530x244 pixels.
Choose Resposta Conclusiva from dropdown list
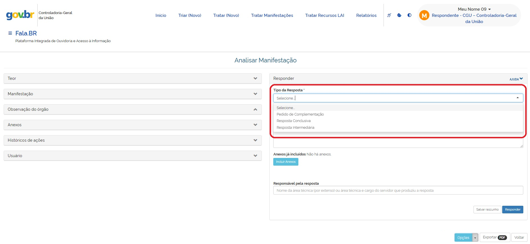(294, 121)
